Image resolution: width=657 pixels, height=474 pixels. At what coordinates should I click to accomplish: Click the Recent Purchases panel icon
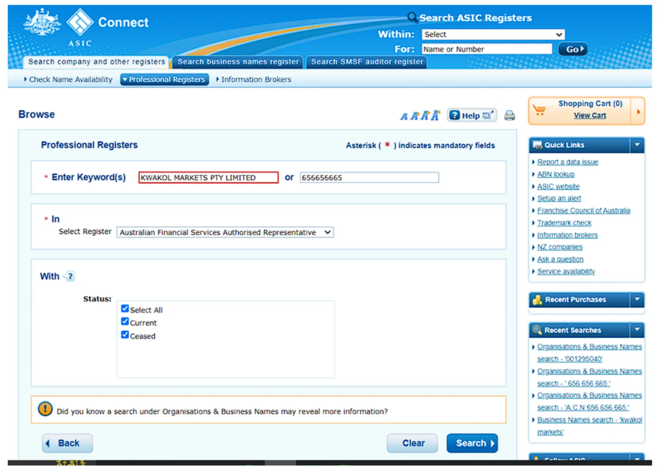[x=537, y=300]
